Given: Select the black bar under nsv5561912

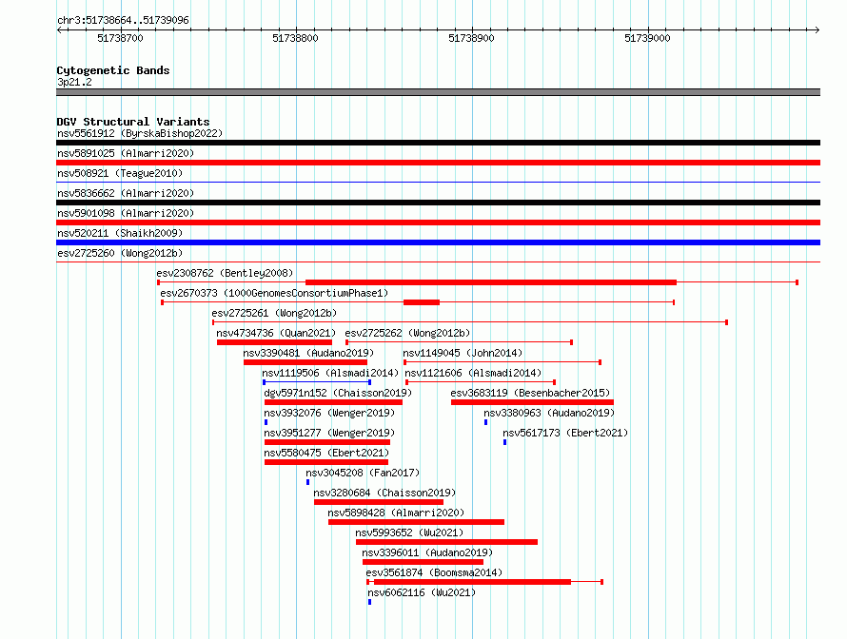Looking at the screenshot, I should (x=438, y=143).
